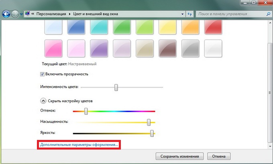Minimize the window

(245, 2)
